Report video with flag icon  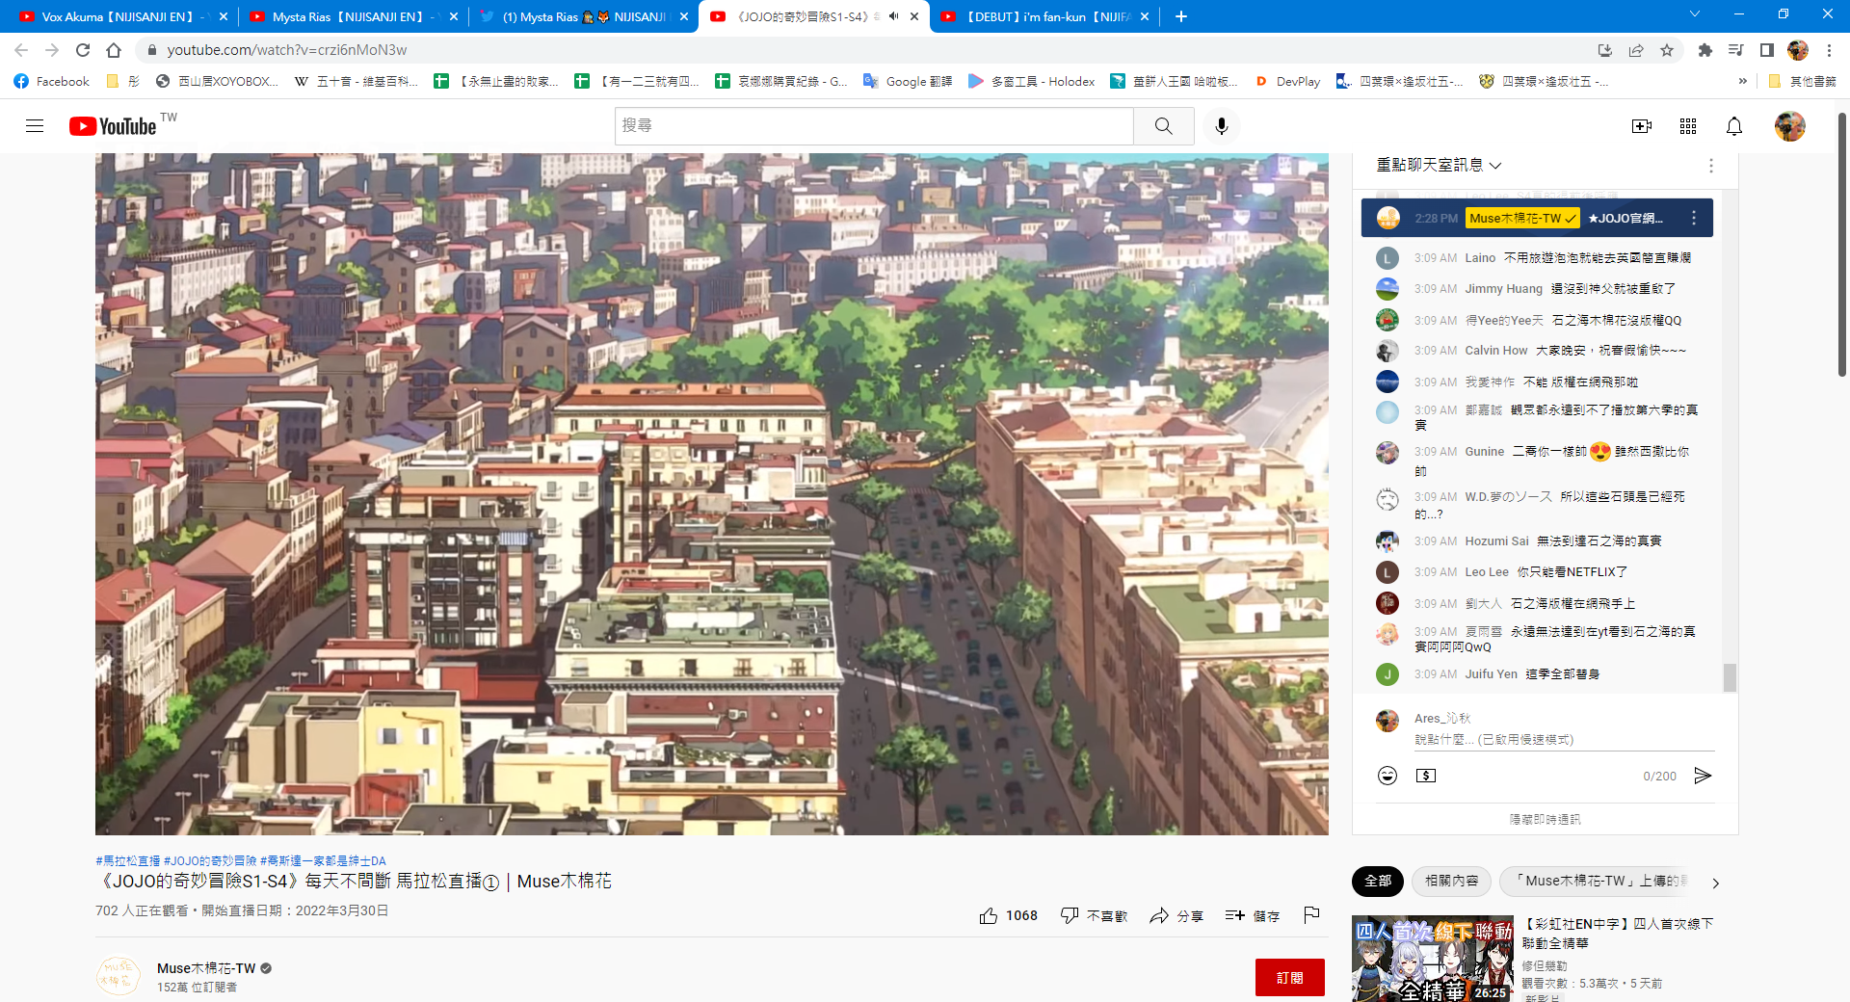(1311, 915)
